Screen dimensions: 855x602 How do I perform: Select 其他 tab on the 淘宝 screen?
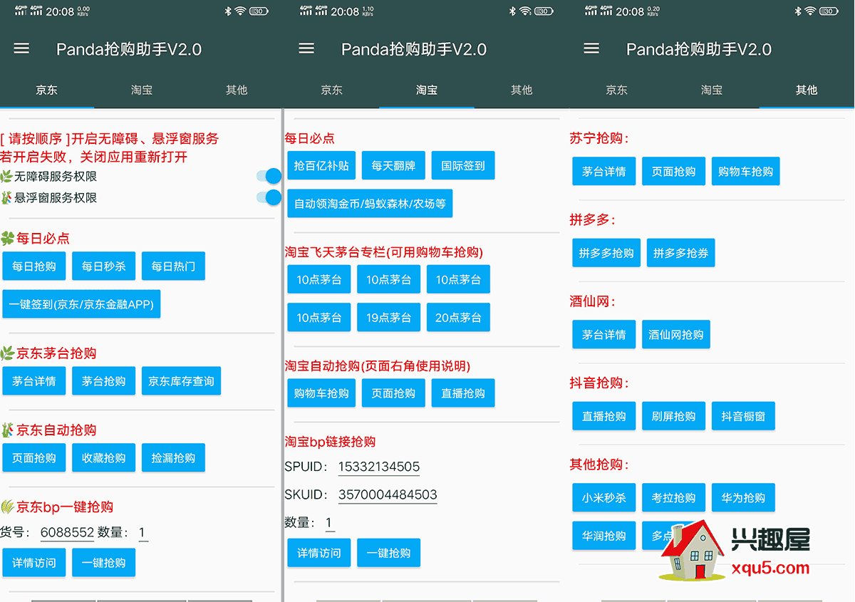point(522,90)
